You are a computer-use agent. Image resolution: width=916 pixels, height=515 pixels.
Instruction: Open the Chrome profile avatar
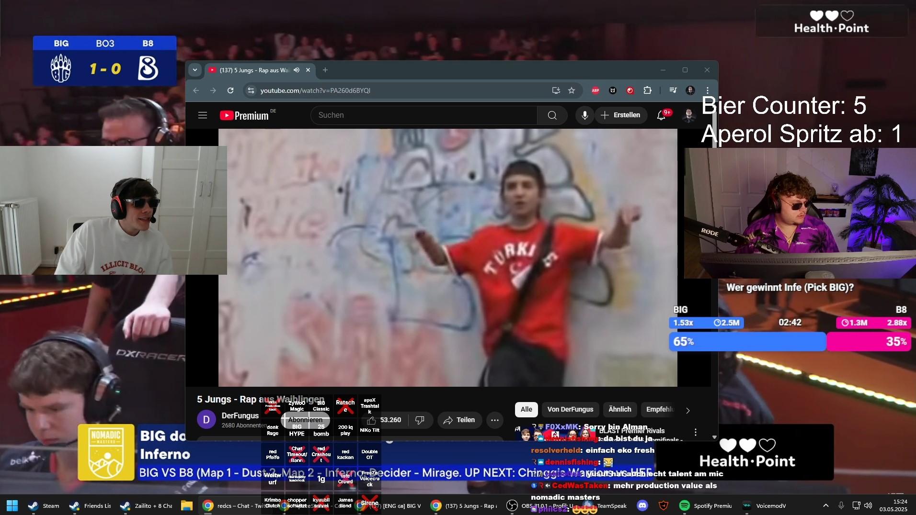(x=690, y=90)
